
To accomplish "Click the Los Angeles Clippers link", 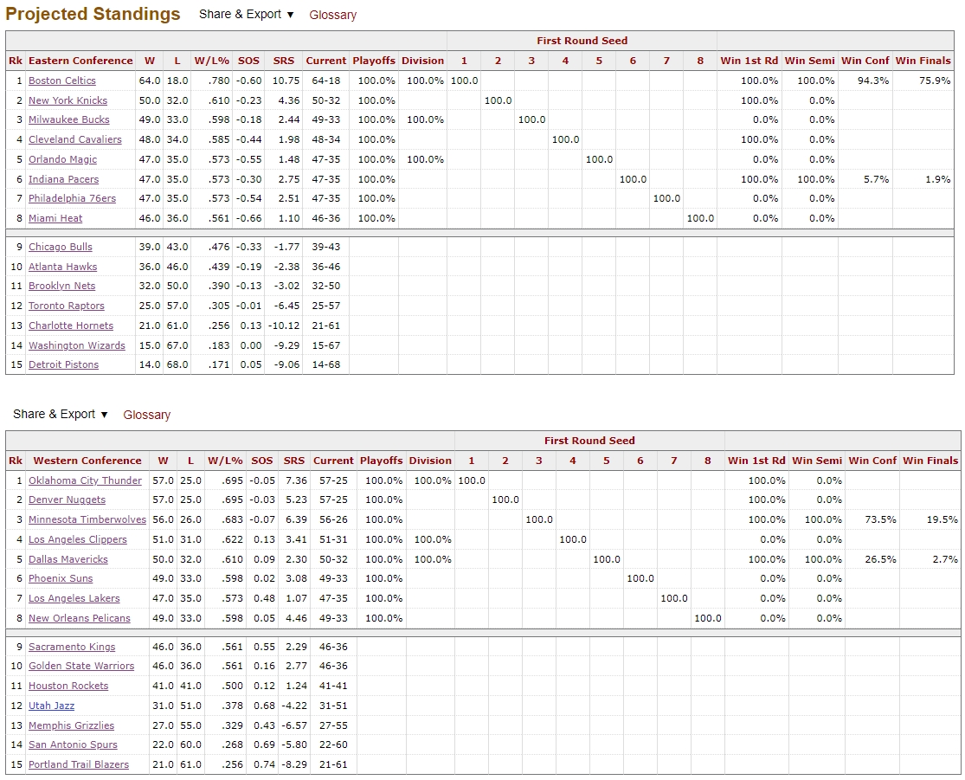I will coord(78,539).
